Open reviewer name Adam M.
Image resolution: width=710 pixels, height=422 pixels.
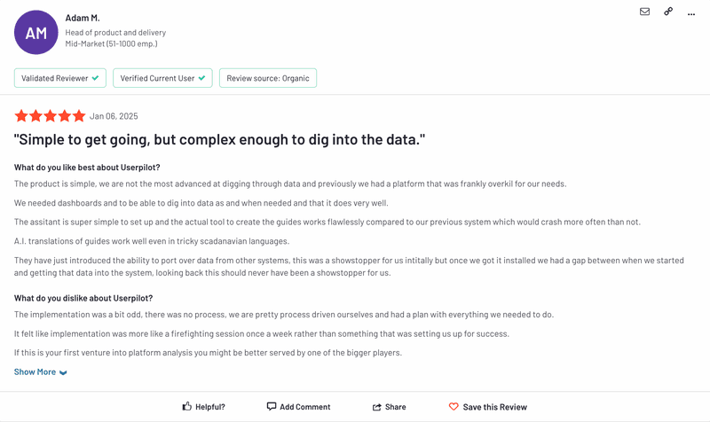coord(83,18)
